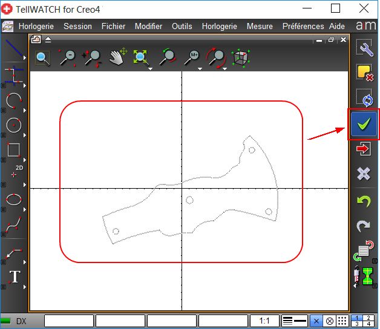
Task: Toggle the dotted grid display button
Action: point(342,321)
